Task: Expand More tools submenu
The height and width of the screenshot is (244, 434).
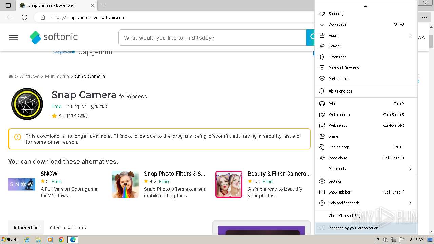Action: (366, 169)
